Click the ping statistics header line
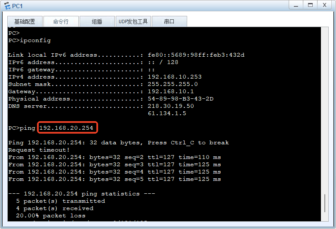This screenshot has height=229, width=336. pyautogui.click(x=82, y=194)
